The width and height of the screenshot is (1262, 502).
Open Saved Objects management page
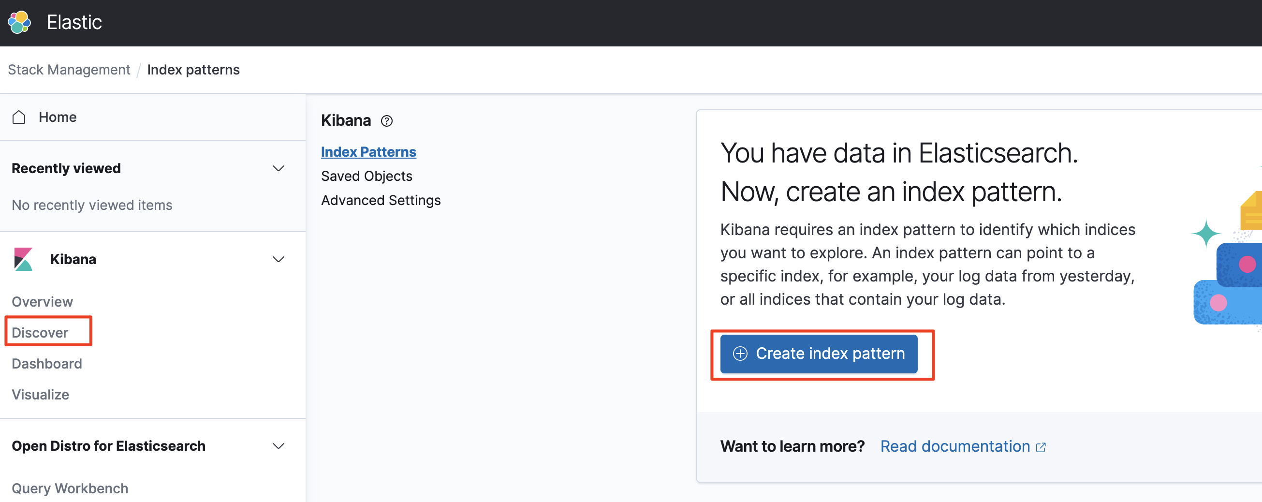click(x=367, y=176)
